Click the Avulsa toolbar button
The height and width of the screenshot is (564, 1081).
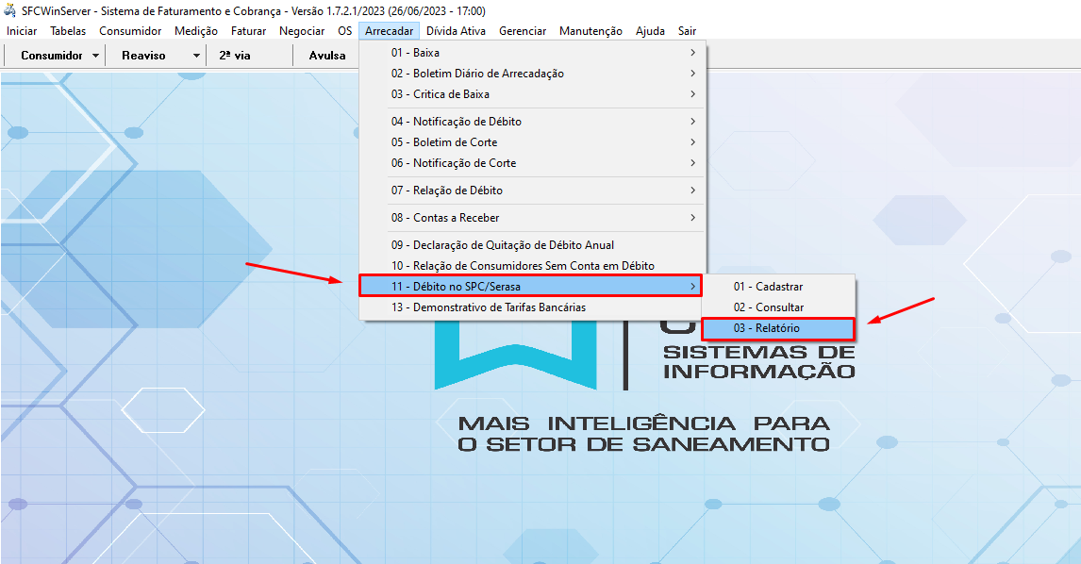point(327,56)
